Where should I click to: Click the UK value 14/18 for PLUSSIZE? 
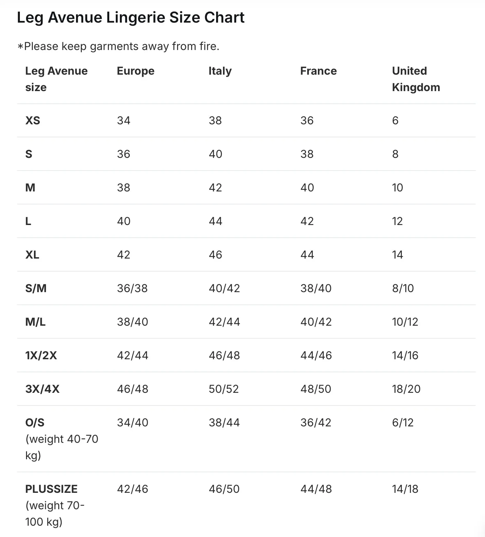[x=405, y=489]
